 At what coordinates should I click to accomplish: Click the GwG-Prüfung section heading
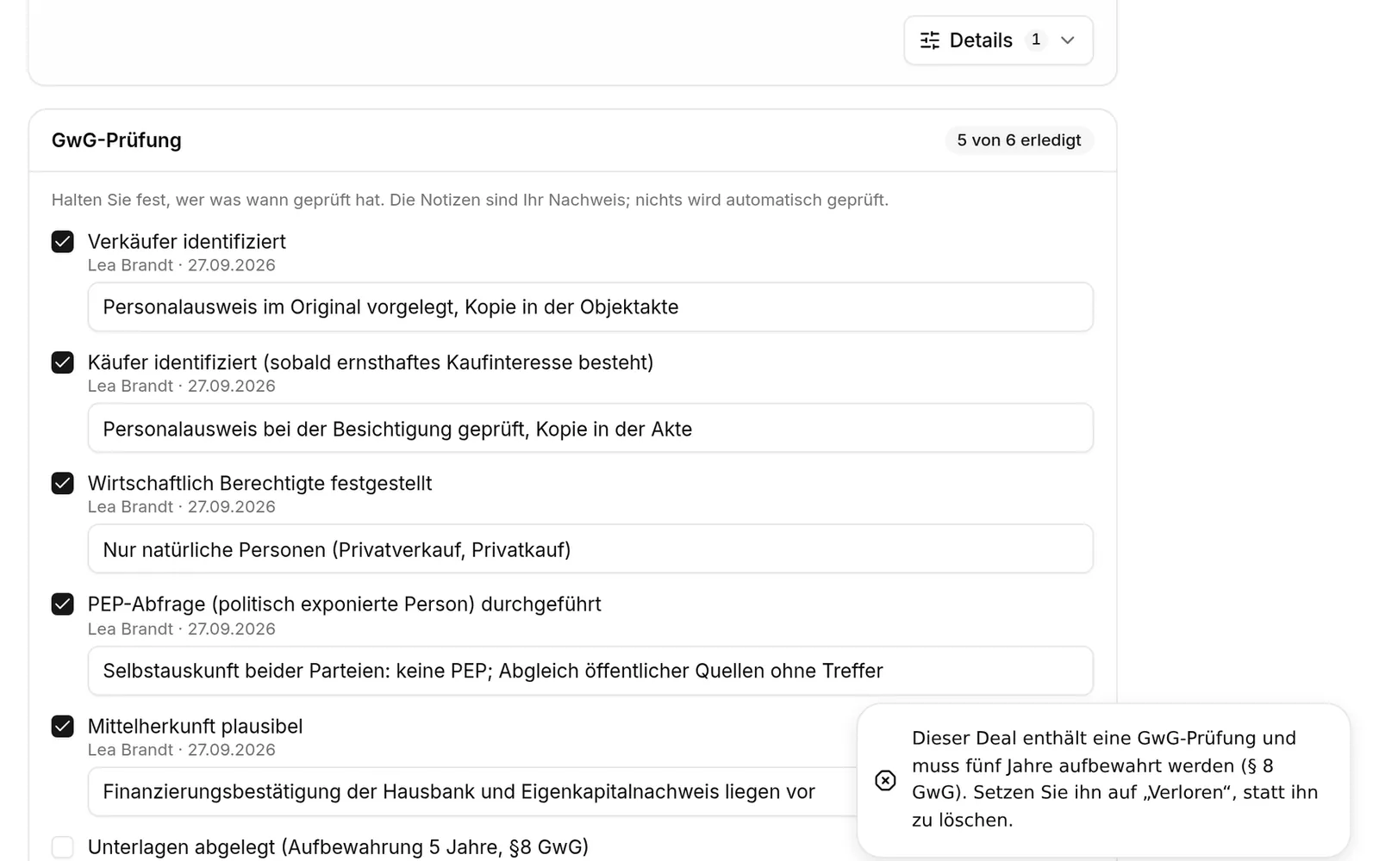[116, 140]
